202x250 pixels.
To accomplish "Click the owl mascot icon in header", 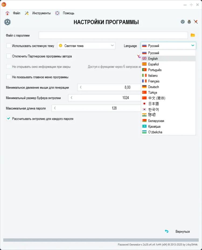I will pyautogui.click(x=189, y=22).
